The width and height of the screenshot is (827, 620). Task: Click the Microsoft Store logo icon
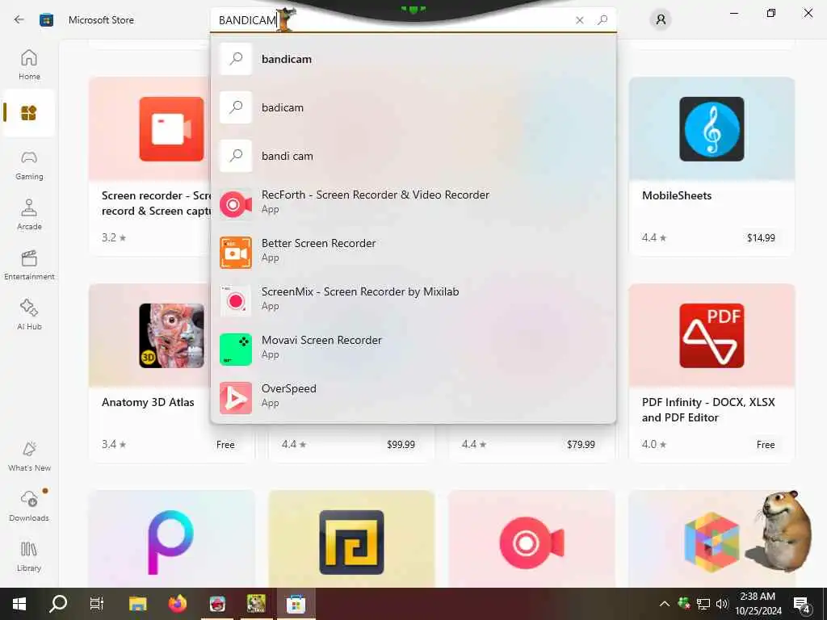(x=46, y=20)
